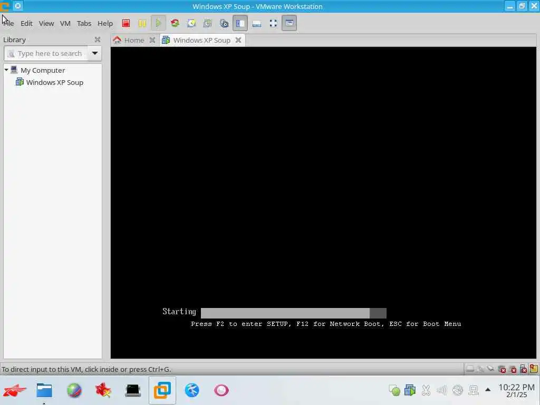Open the library search dropdown arrow
This screenshot has height=405, width=540.
(95, 53)
